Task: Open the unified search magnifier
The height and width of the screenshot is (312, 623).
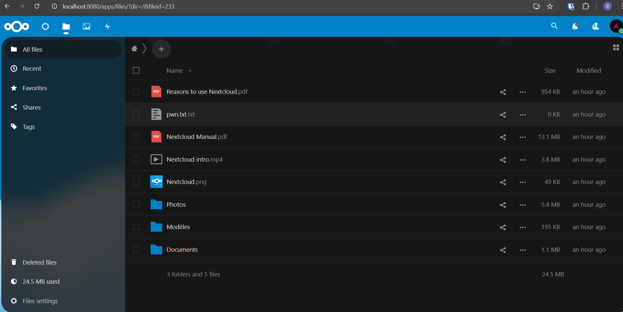Action: pos(554,26)
